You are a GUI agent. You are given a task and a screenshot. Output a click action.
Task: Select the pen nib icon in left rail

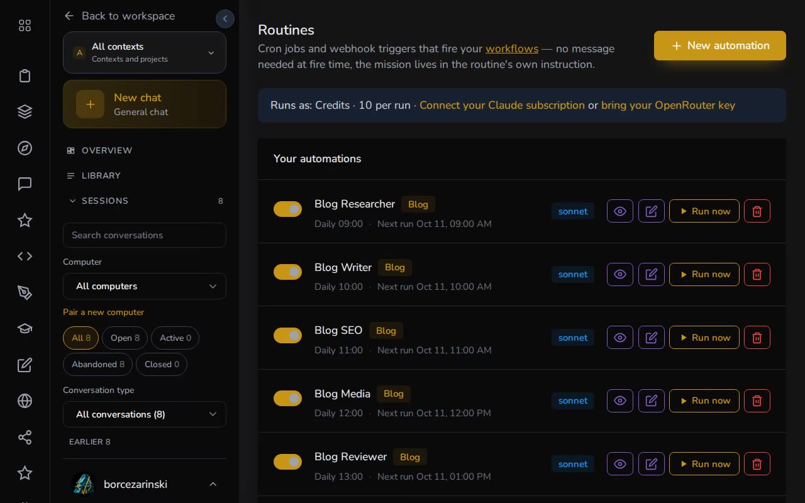pyautogui.click(x=25, y=292)
